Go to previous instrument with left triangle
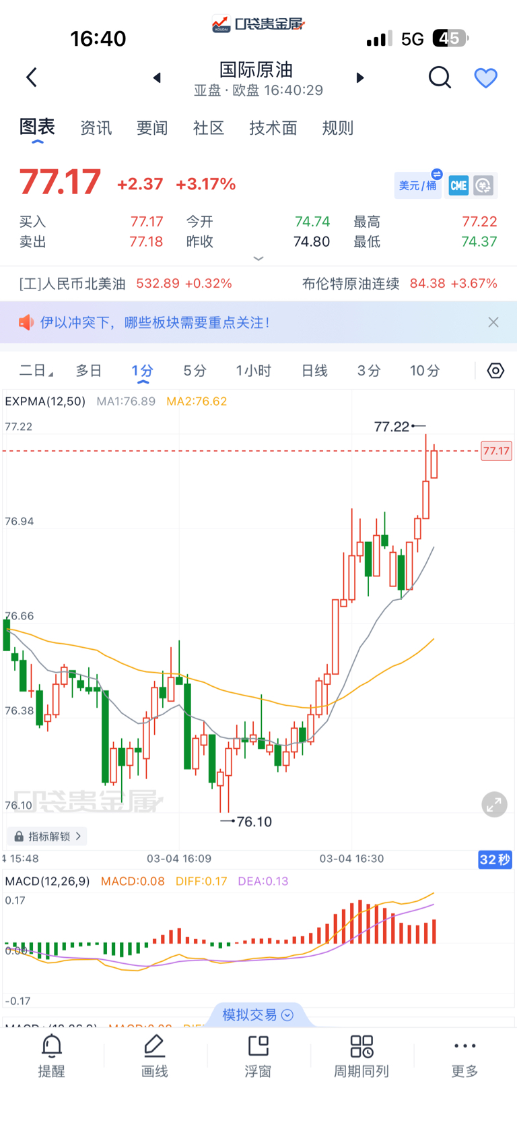Viewport: 517px width, 1125px height. pos(157,78)
